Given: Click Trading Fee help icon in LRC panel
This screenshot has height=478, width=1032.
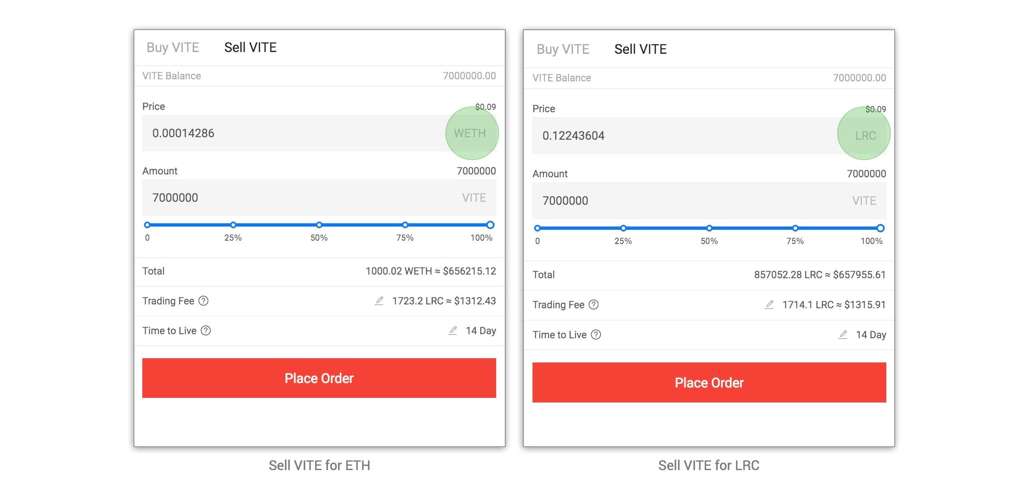Looking at the screenshot, I should pyautogui.click(x=593, y=304).
